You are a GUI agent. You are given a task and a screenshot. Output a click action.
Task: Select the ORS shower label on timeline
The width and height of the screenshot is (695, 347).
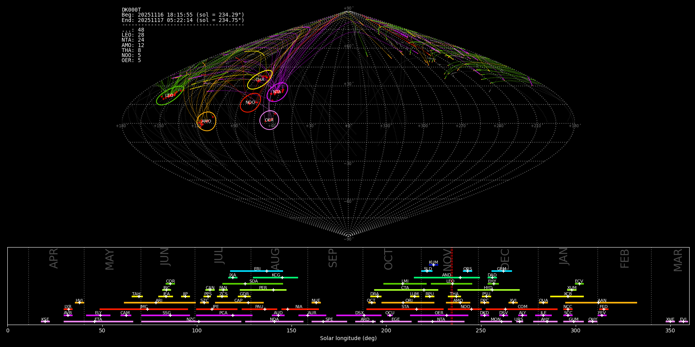467,269
